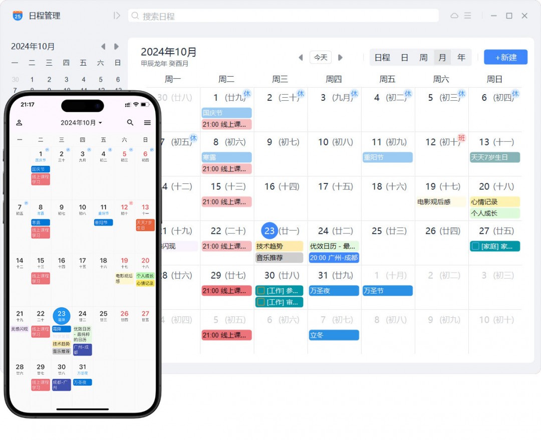
Task: Tap the phone profile person icon
Action: pos(20,122)
